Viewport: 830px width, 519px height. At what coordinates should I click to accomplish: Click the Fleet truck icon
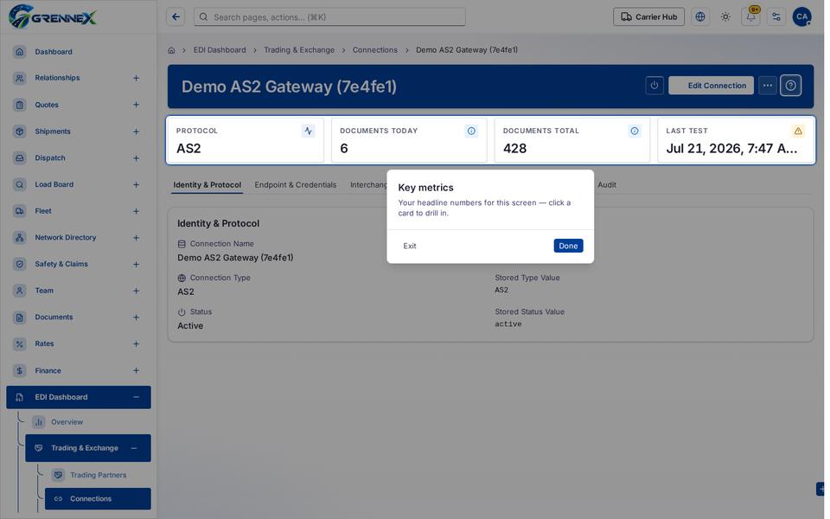click(20, 211)
